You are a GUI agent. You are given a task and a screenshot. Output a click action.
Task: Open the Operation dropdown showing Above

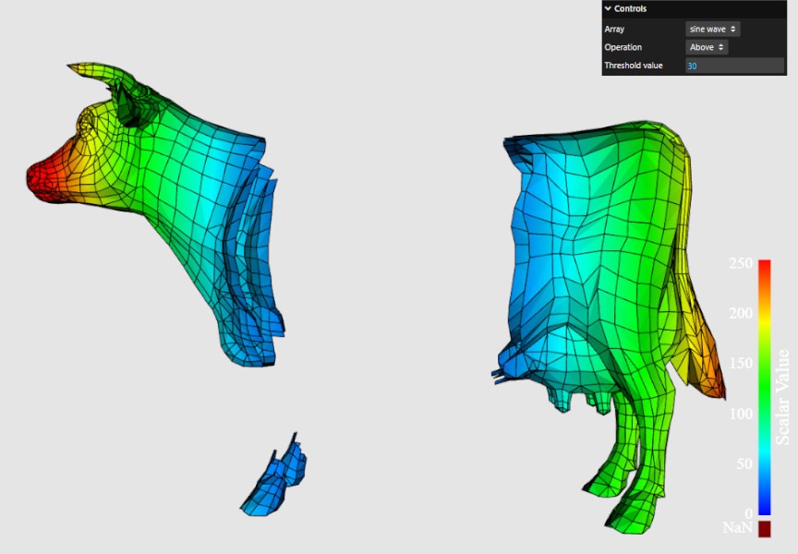[707, 47]
